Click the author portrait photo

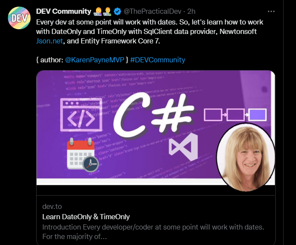(x=245, y=157)
